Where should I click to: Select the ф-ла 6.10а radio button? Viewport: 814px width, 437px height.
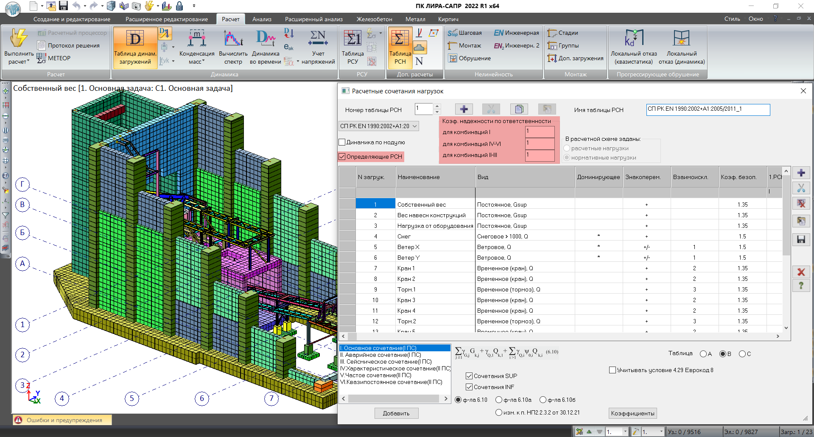tap(499, 400)
